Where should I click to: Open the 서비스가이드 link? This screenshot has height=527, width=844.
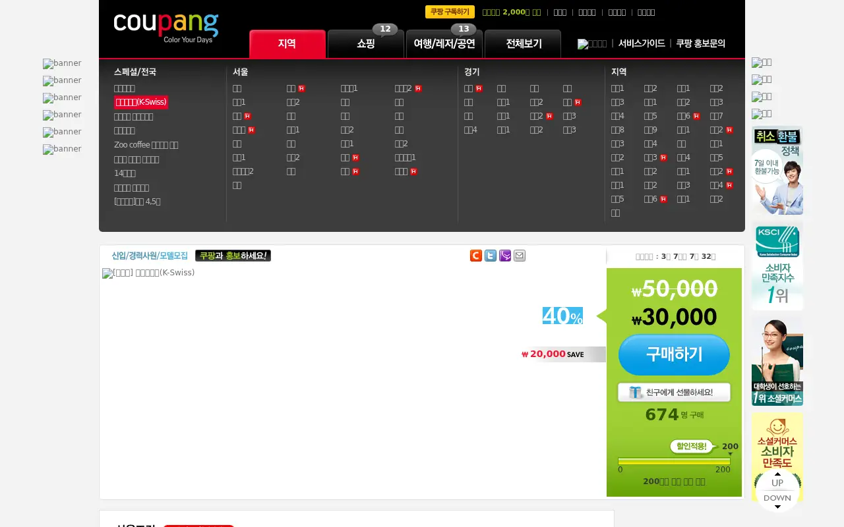pyautogui.click(x=642, y=43)
